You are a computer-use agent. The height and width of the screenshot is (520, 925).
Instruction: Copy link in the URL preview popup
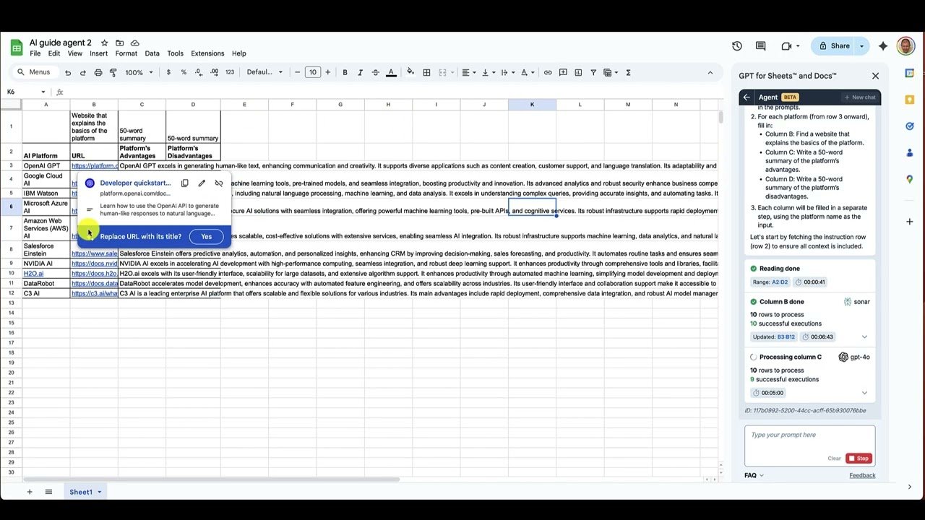pos(185,183)
